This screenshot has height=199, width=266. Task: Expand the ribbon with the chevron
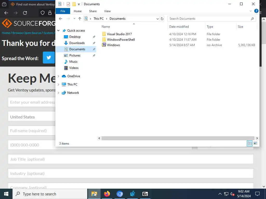(x=251, y=11)
